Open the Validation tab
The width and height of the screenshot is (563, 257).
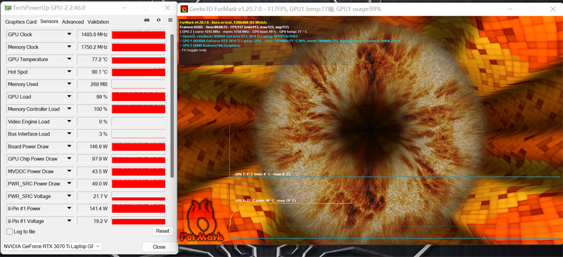(x=98, y=22)
